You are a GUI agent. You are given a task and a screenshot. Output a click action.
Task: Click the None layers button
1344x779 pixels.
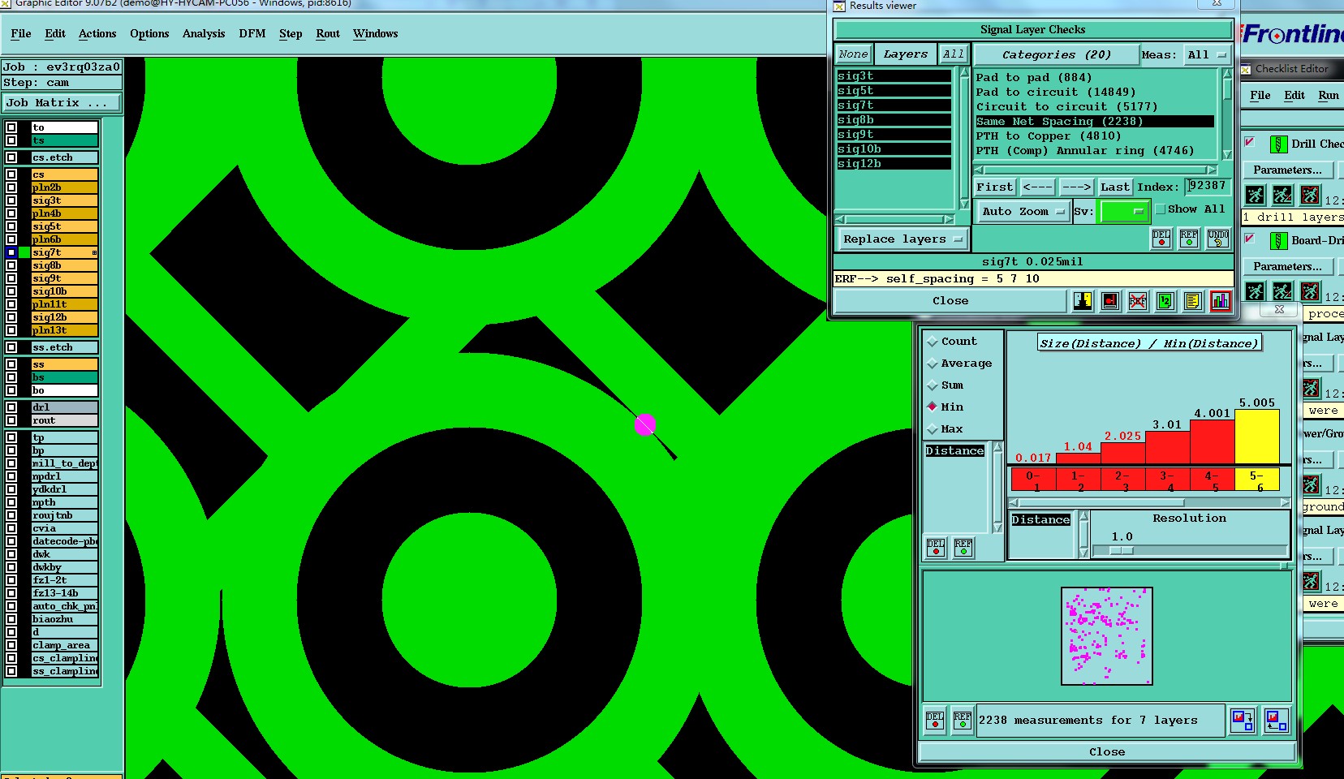point(854,54)
